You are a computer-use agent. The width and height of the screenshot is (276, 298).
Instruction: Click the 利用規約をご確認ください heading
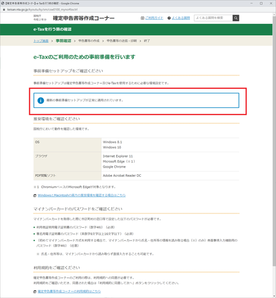tap(56, 268)
